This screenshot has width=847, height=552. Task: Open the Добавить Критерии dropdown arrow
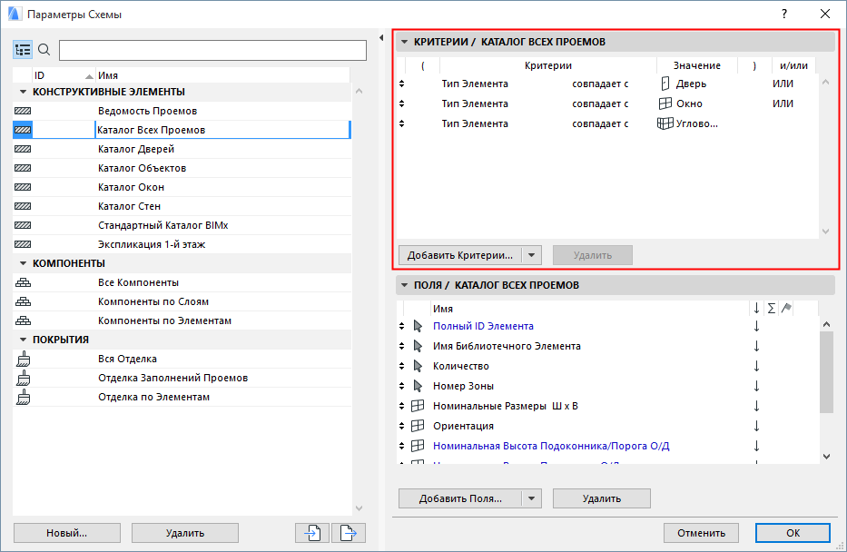(532, 255)
